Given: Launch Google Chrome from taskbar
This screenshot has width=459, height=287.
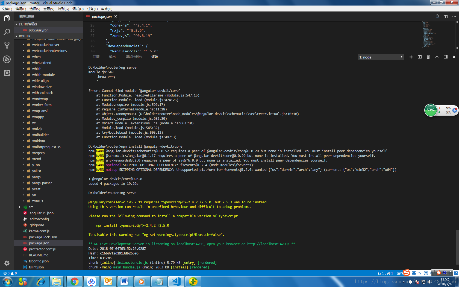Looking at the screenshot, I should 74,282.
